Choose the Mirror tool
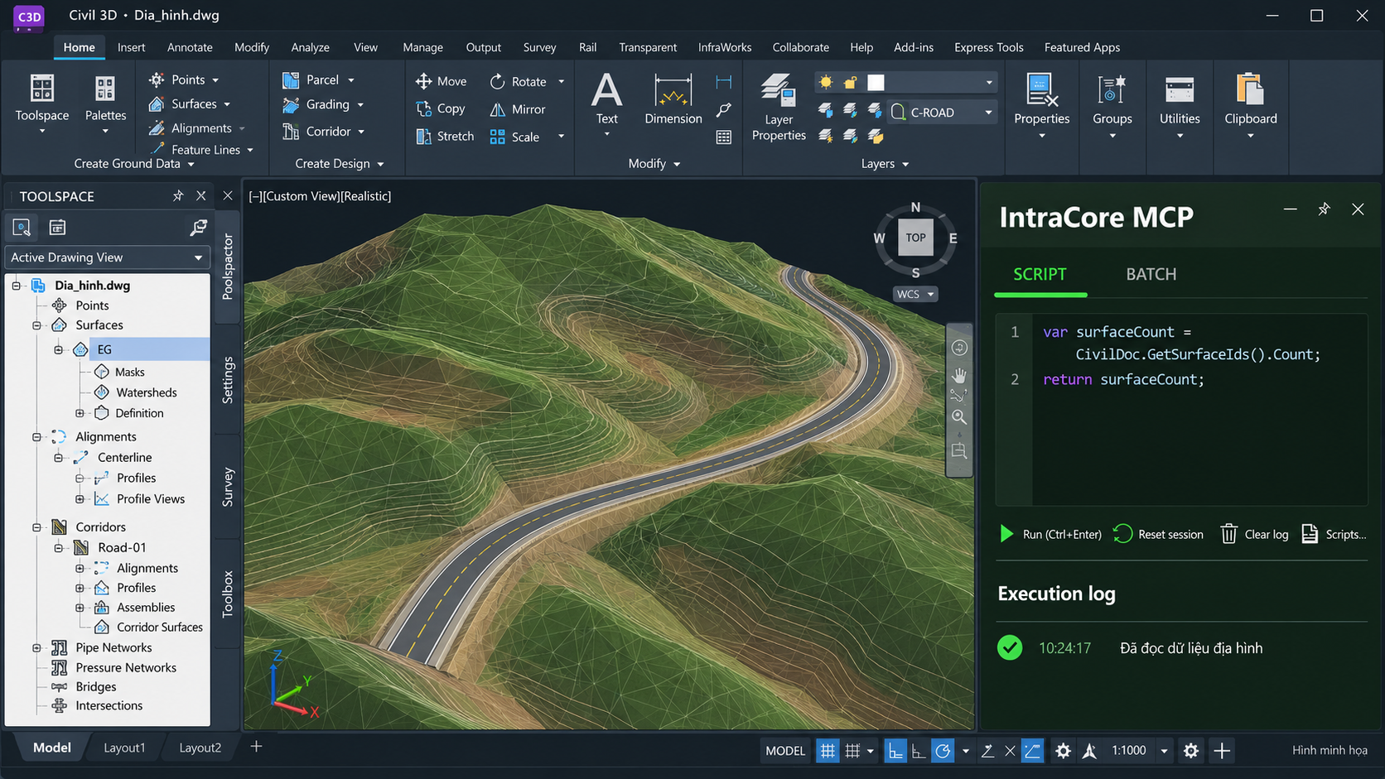This screenshot has height=779, width=1385. (518, 109)
